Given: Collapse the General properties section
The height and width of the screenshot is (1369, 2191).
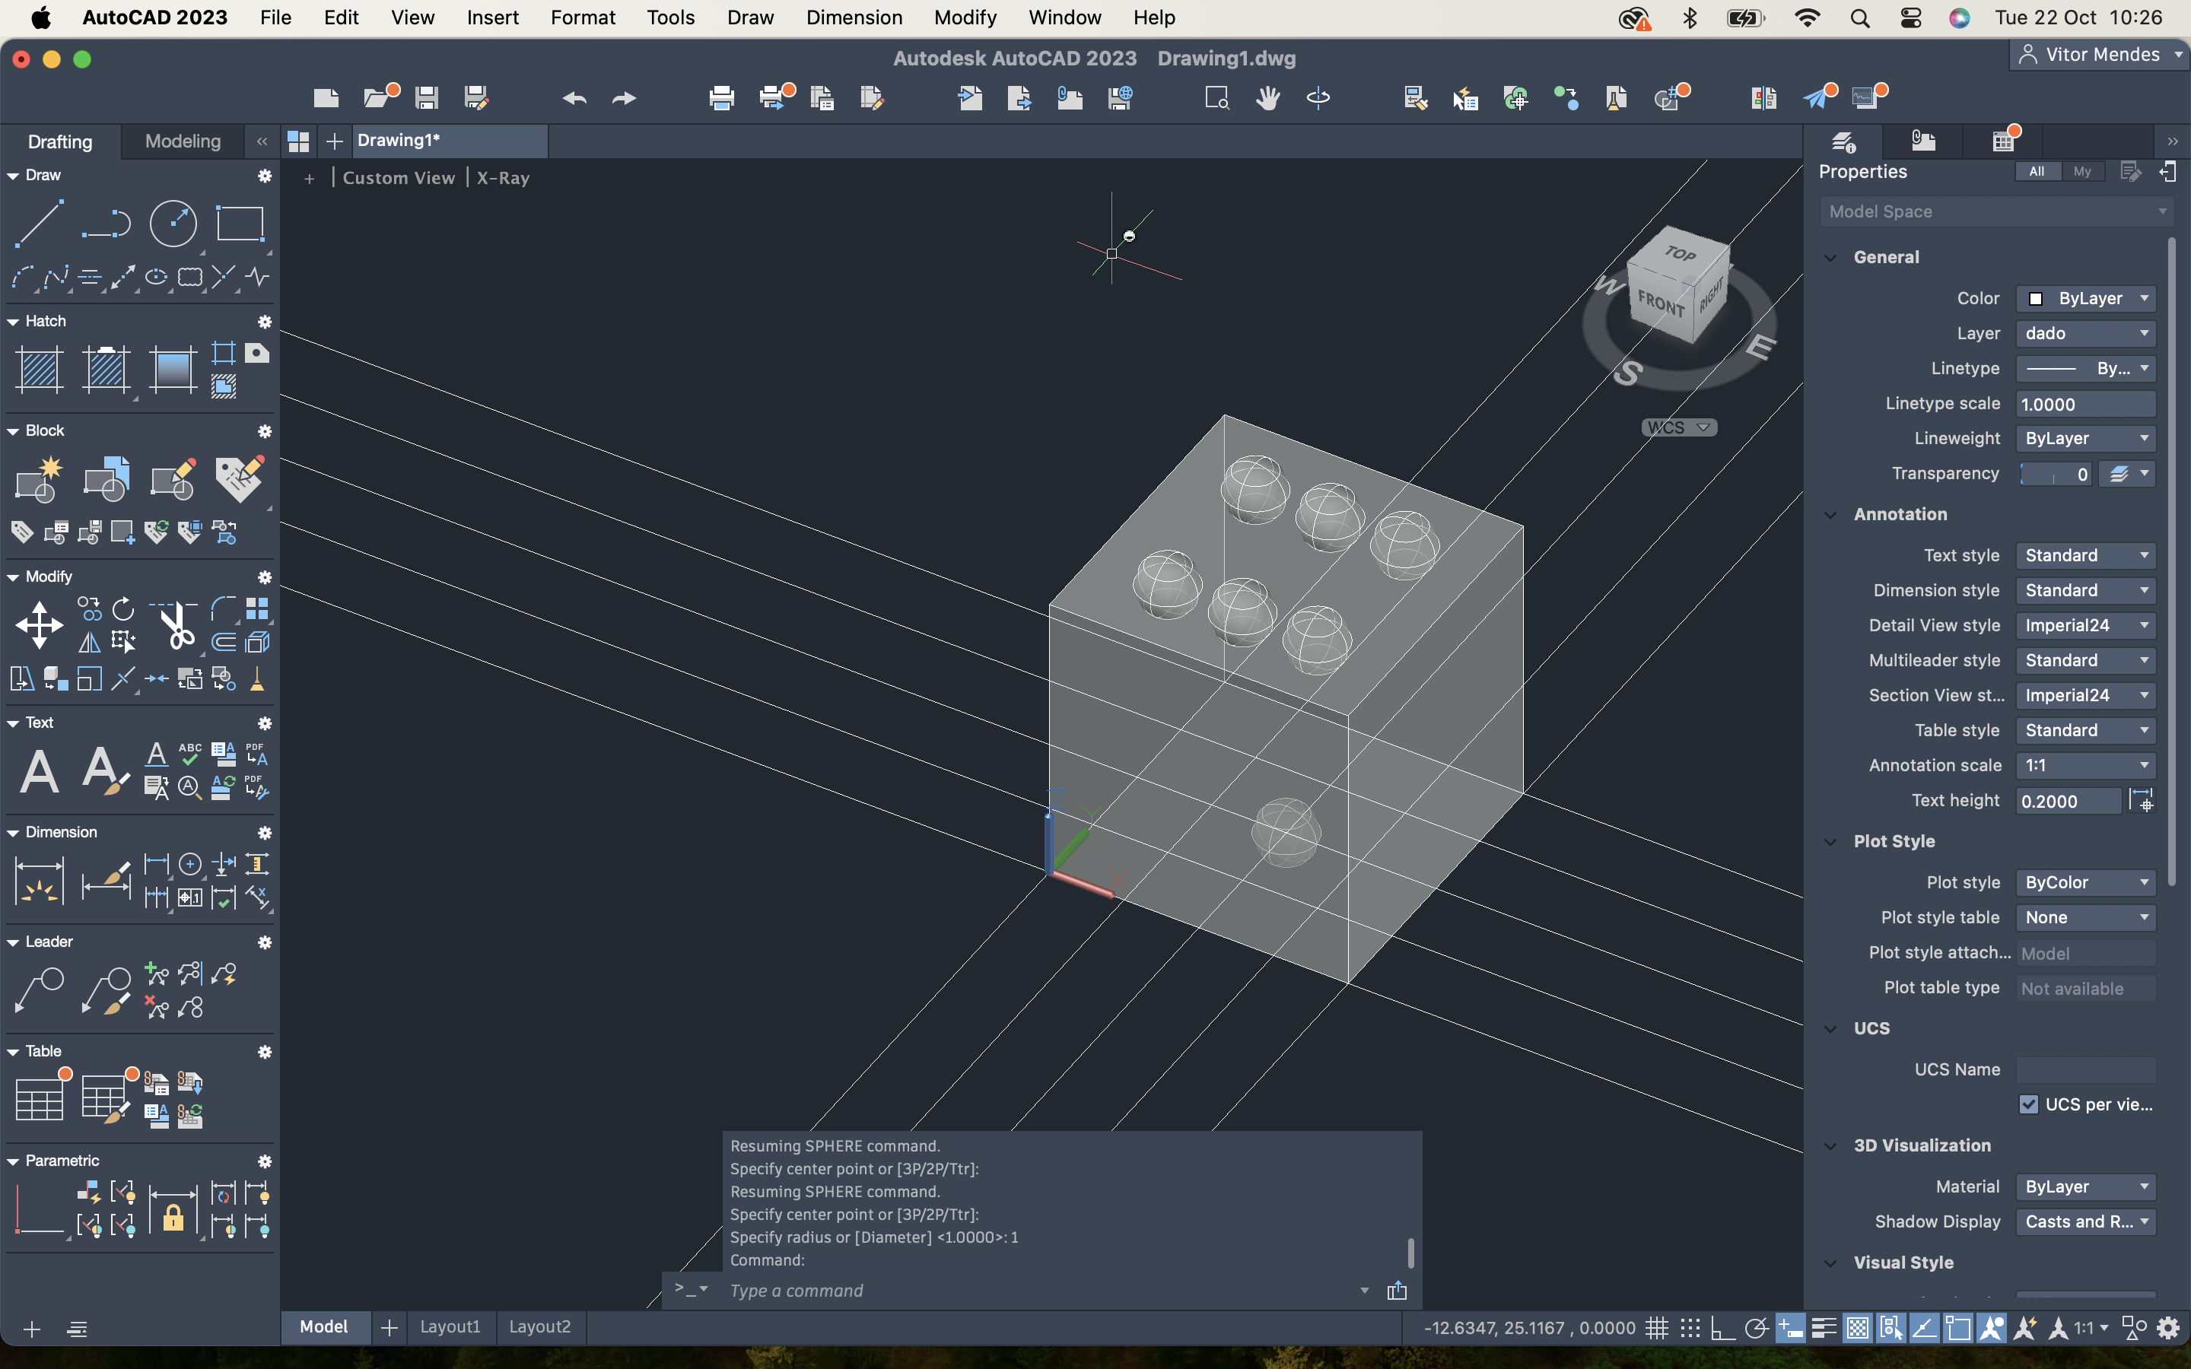Looking at the screenshot, I should (1830, 257).
